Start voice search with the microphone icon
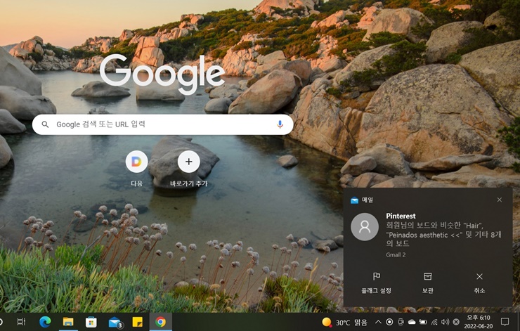 280,124
